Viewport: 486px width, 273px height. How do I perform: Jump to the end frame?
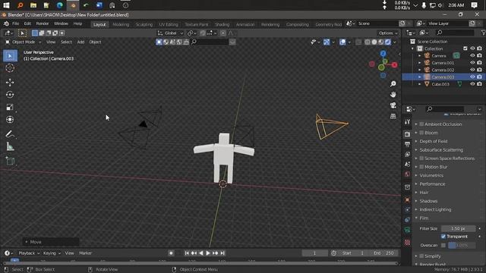coord(222,253)
